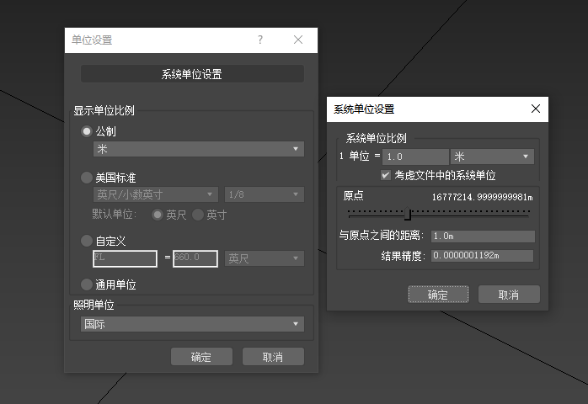Select the 美国标准 radio button
588x404 pixels.
tap(87, 178)
